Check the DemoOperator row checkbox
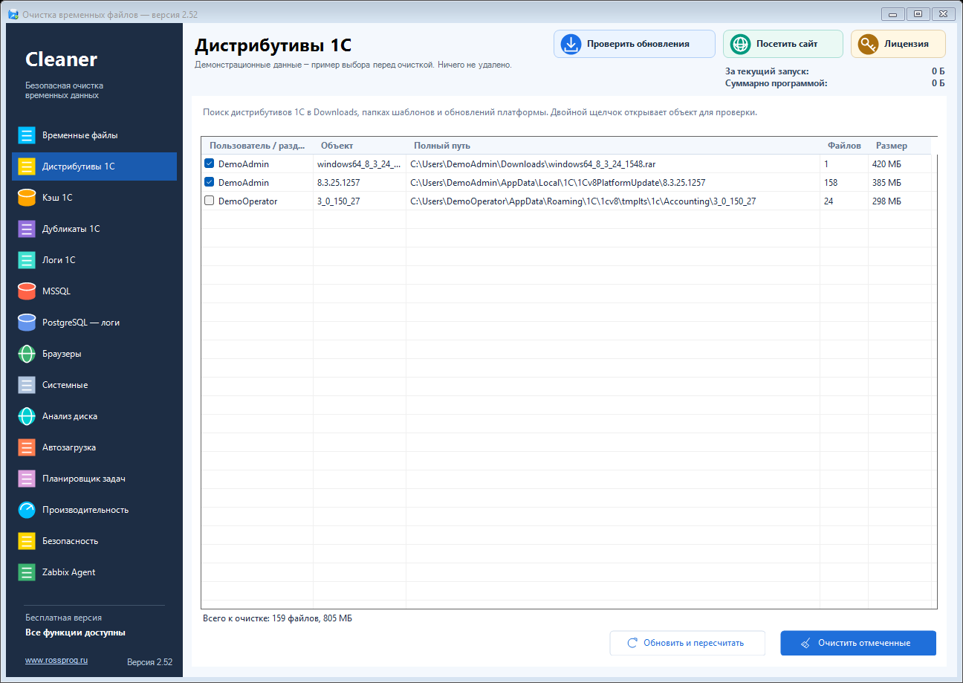Screen dimensions: 963x683 (210, 201)
